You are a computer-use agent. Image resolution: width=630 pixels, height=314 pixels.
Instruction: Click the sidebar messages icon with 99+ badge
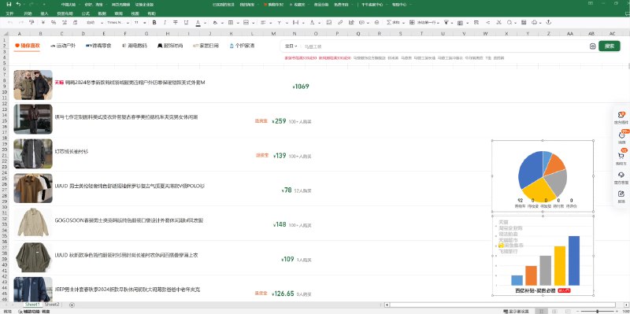click(621, 135)
